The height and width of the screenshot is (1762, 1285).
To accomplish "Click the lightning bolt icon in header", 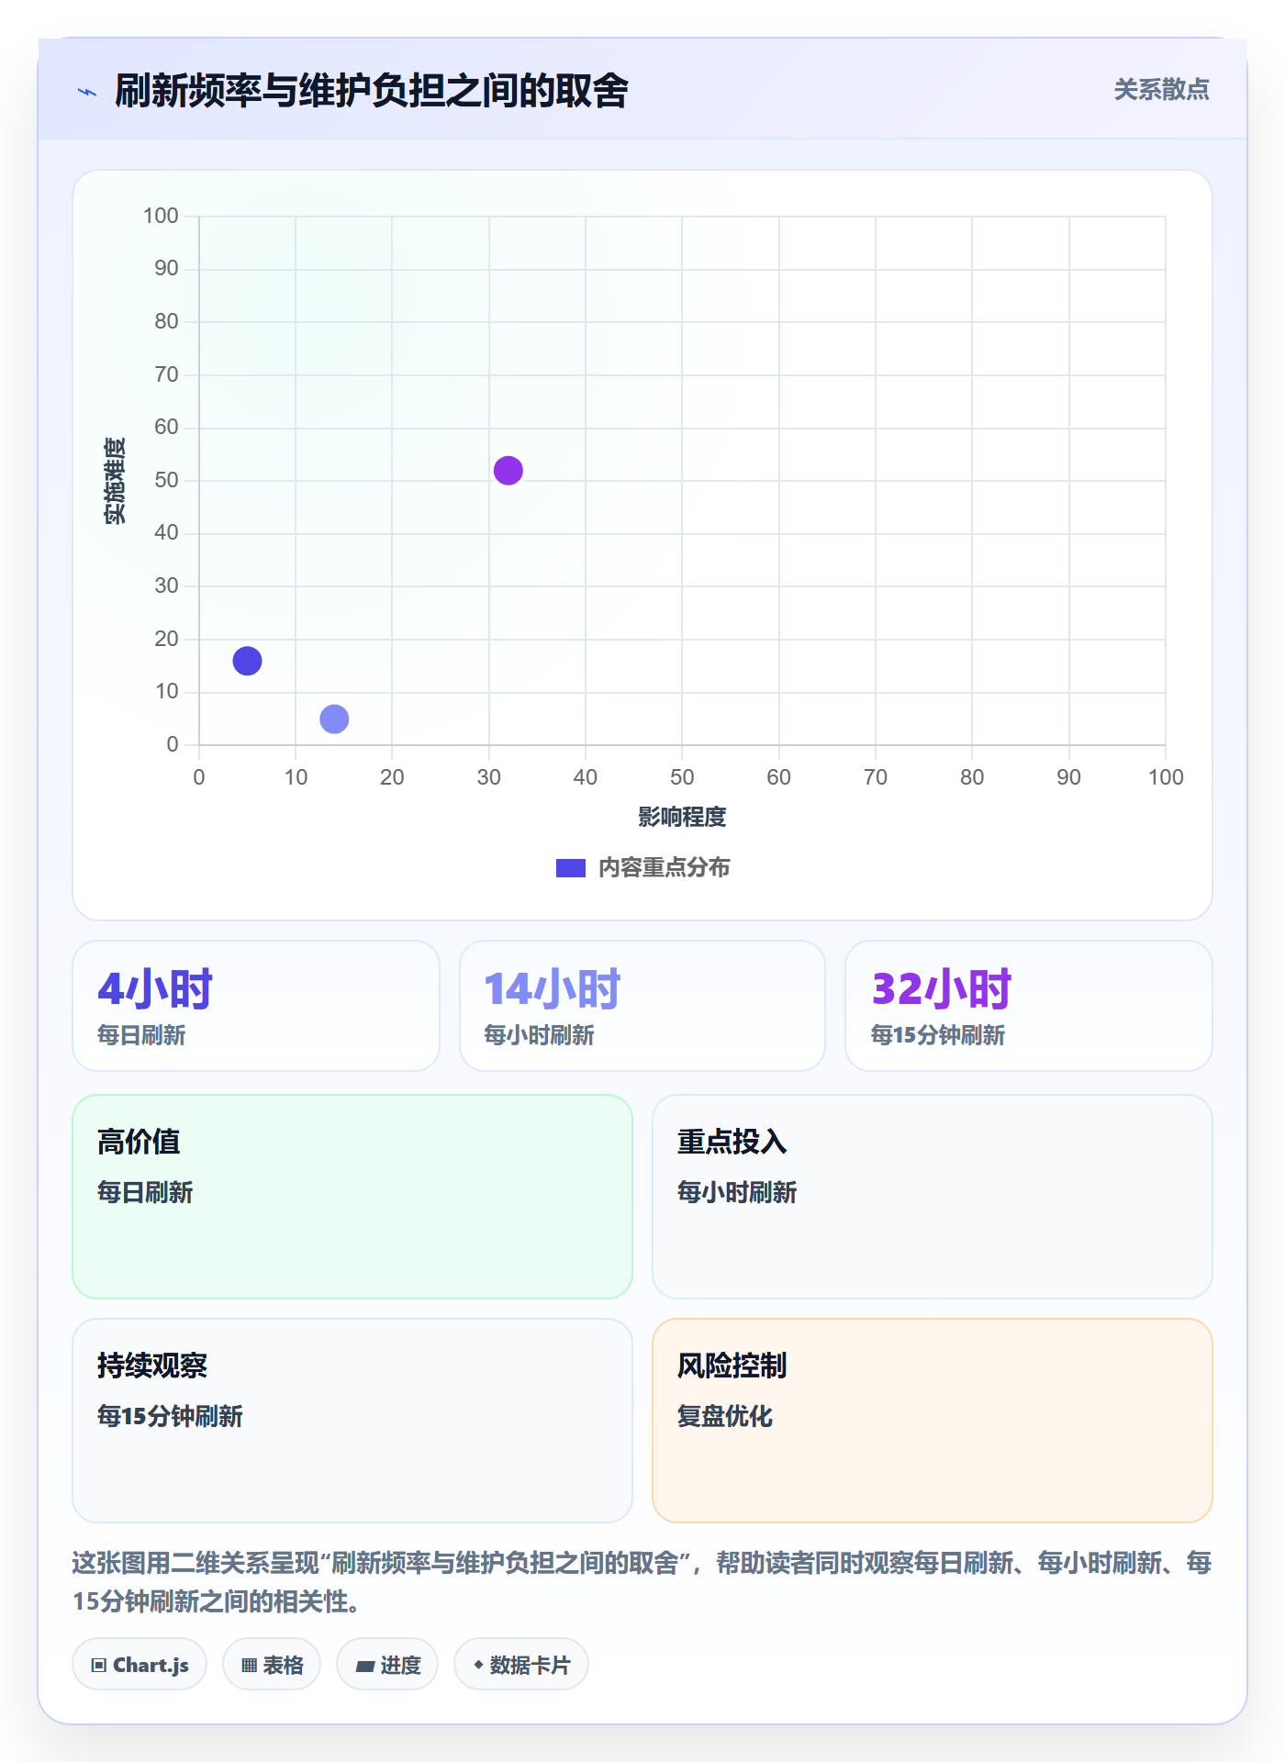I will [87, 92].
